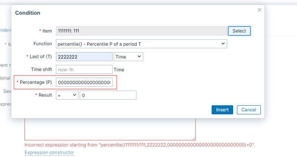The width and height of the screenshot is (297, 157).
Task: Click the Function field label
Action: [x=43, y=44]
